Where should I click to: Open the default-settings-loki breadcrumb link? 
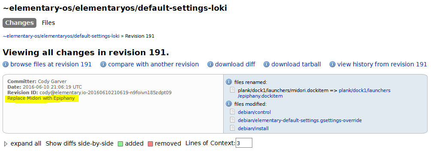click(61, 36)
